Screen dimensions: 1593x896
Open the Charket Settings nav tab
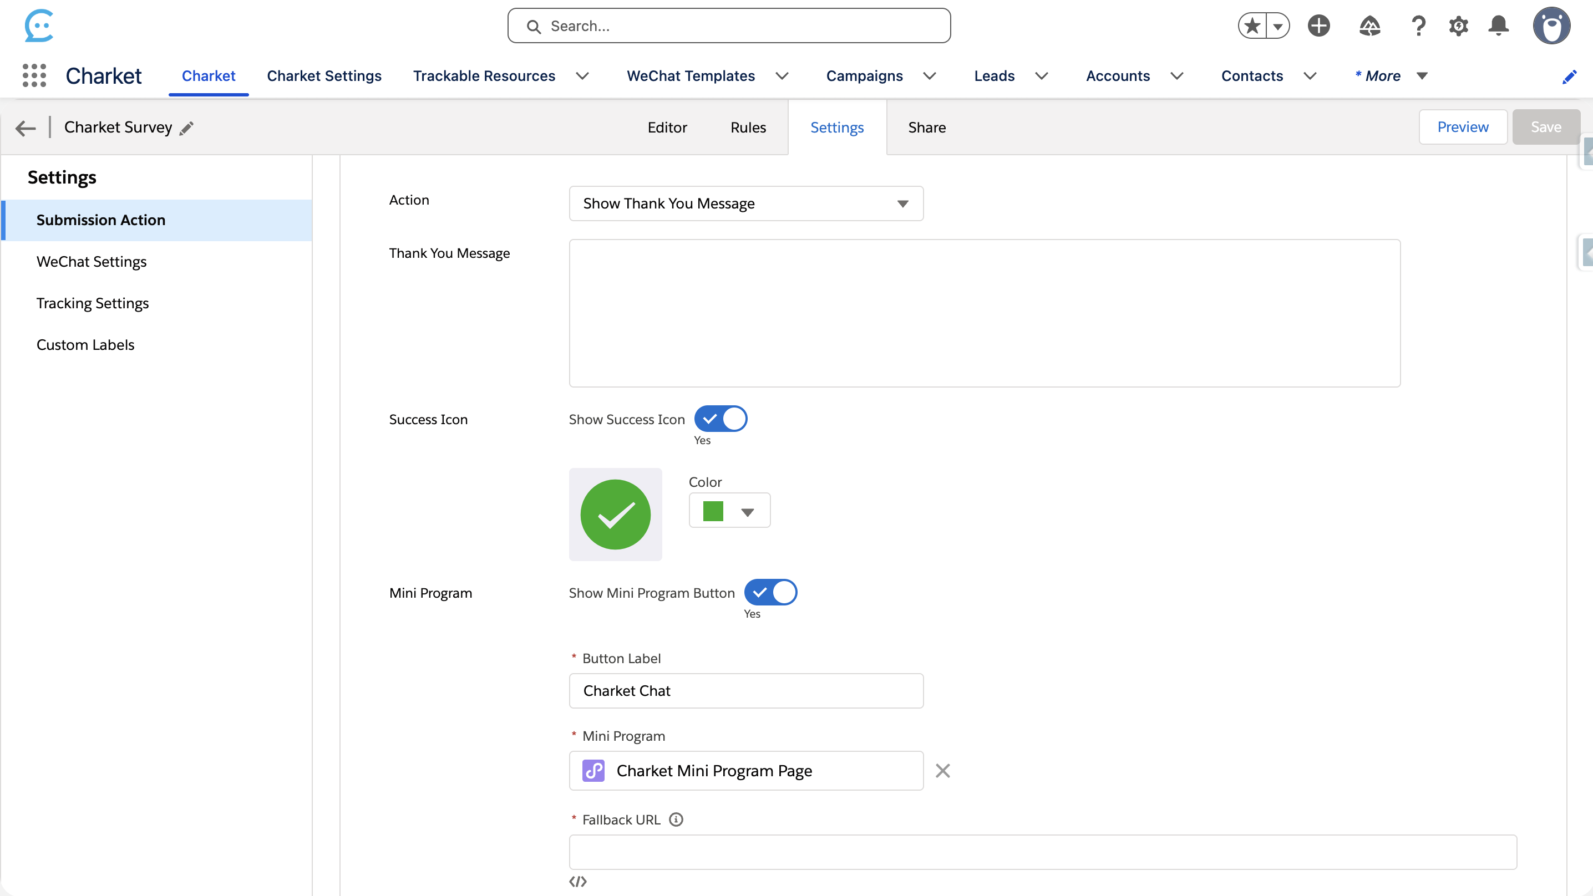pos(324,76)
